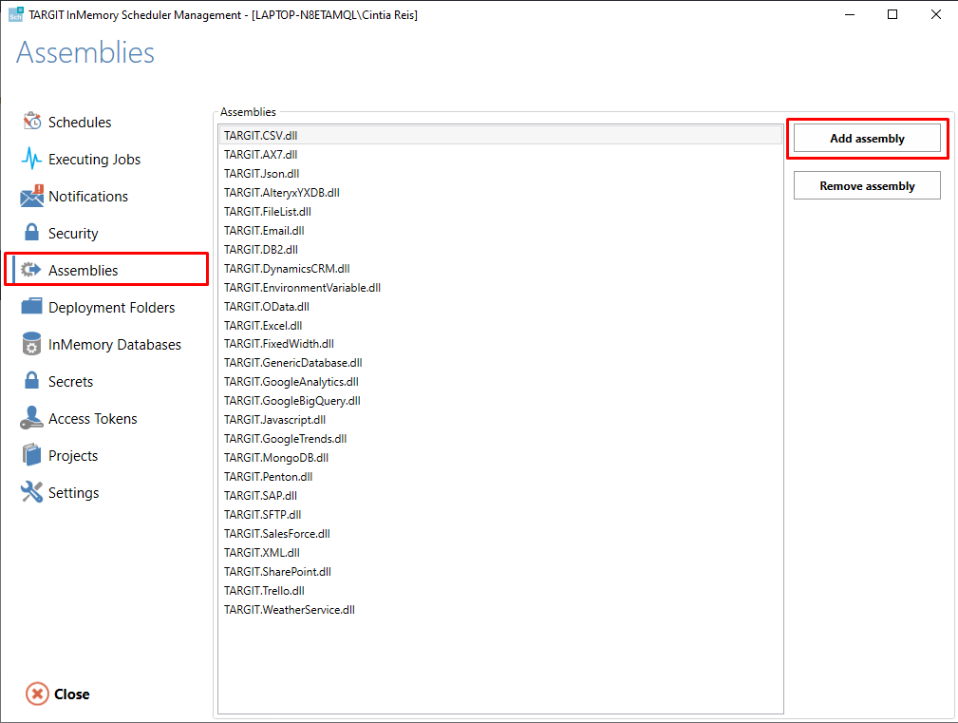Click the TARGIT Scheduler title bar icon
The height and width of the screenshot is (723, 958).
point(15,14)
